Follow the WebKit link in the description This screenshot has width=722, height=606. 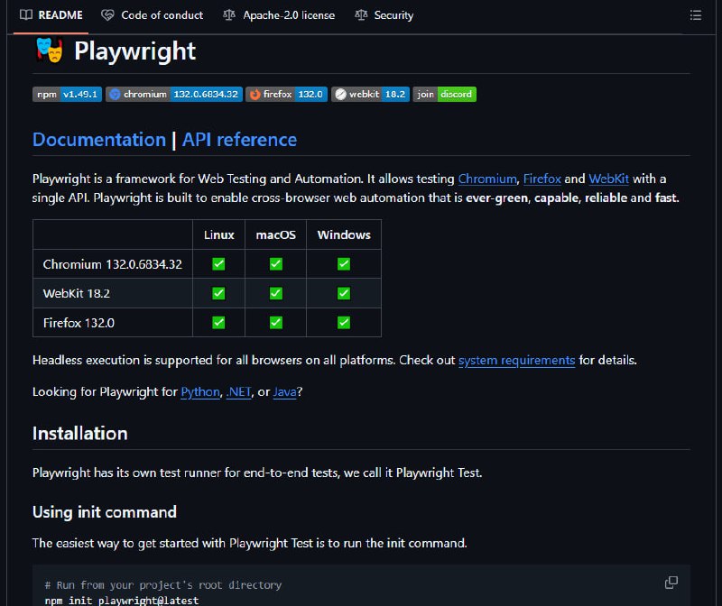click(608, 179)
